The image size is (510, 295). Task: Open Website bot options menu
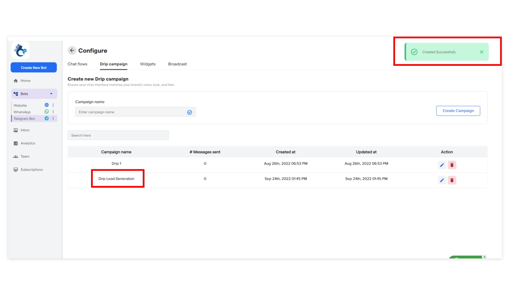tap(53, 105)
